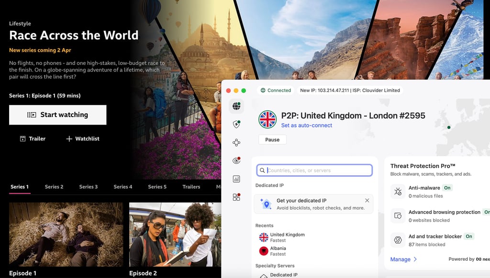Image resolution: width=490 pixels, height=278 pixels.
Task: Open Threat Protection shield icon in sidebar
Action: 236,124
